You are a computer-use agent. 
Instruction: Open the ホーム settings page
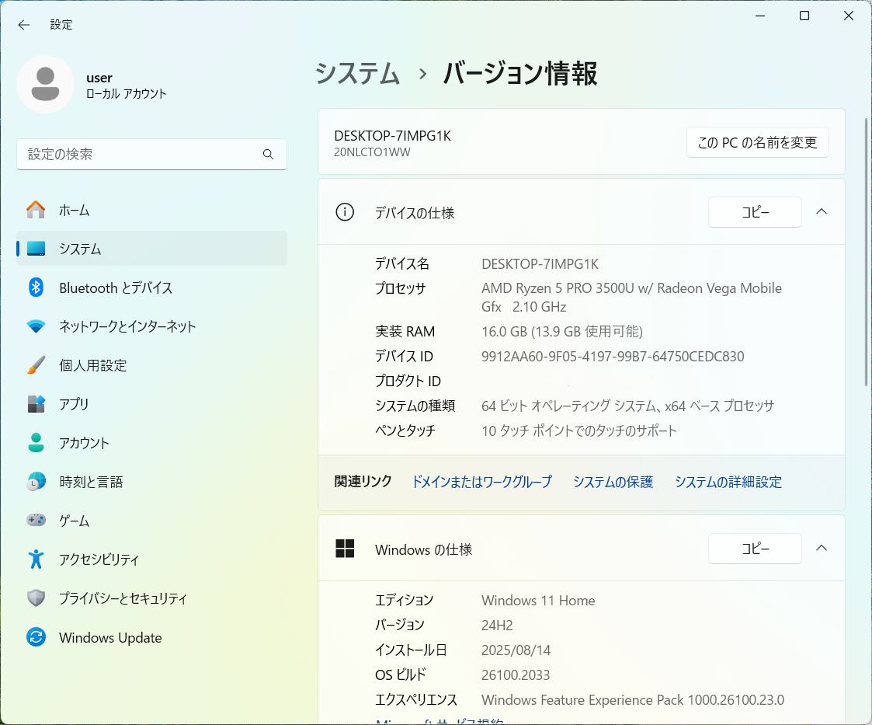74,210
